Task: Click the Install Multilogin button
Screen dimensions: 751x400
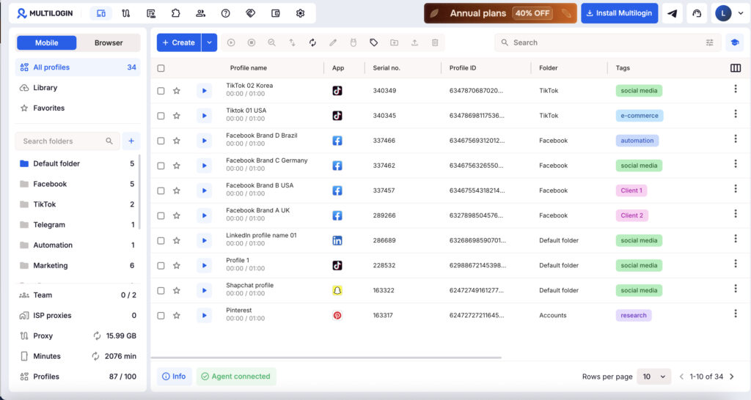Action: (619, 13)
